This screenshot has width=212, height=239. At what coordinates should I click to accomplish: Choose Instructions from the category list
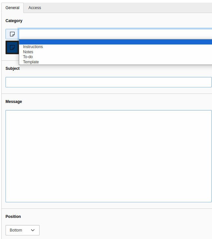(x=33, y=47)
